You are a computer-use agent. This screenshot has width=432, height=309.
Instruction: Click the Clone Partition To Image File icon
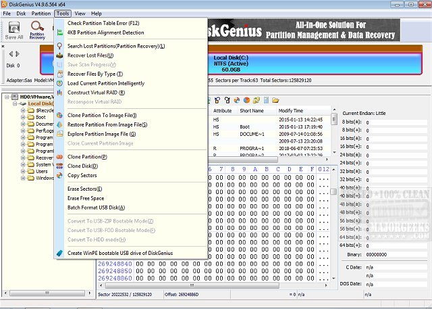pos(60,116)
